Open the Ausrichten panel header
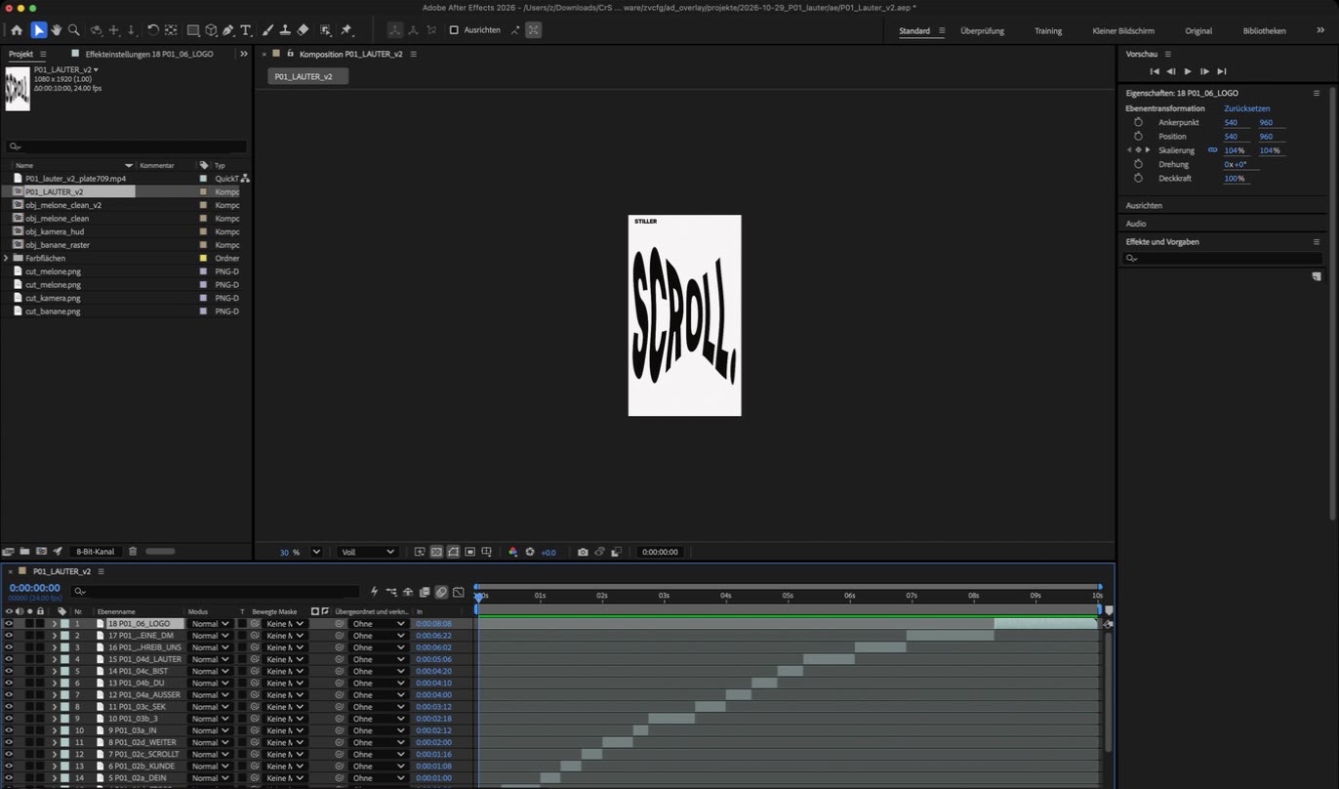Screen dimensions: 1339x789 click(1144, 206)
